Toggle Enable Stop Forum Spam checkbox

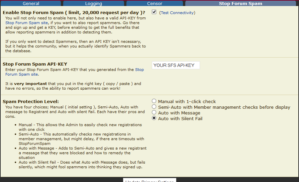coord(154,12)
